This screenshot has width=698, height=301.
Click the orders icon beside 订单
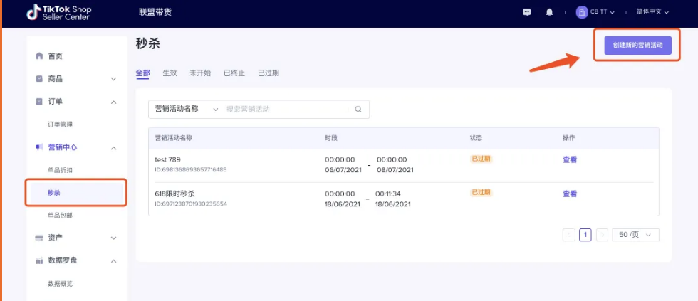coord(39,102)
